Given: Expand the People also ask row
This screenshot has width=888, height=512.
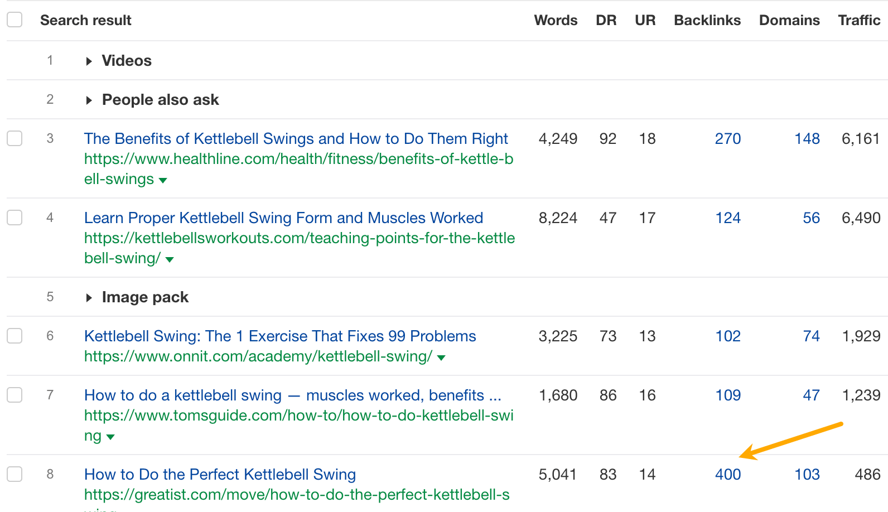Looking at the screenshot, I should [89, 100].
